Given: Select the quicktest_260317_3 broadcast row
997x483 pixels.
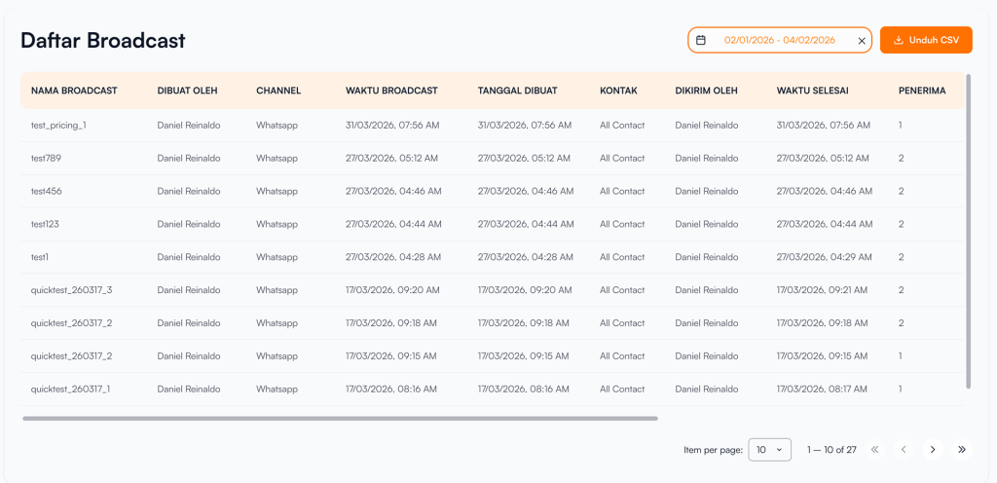Looking at the screenshot, I should pyautogui.click(x=71, y=290).
